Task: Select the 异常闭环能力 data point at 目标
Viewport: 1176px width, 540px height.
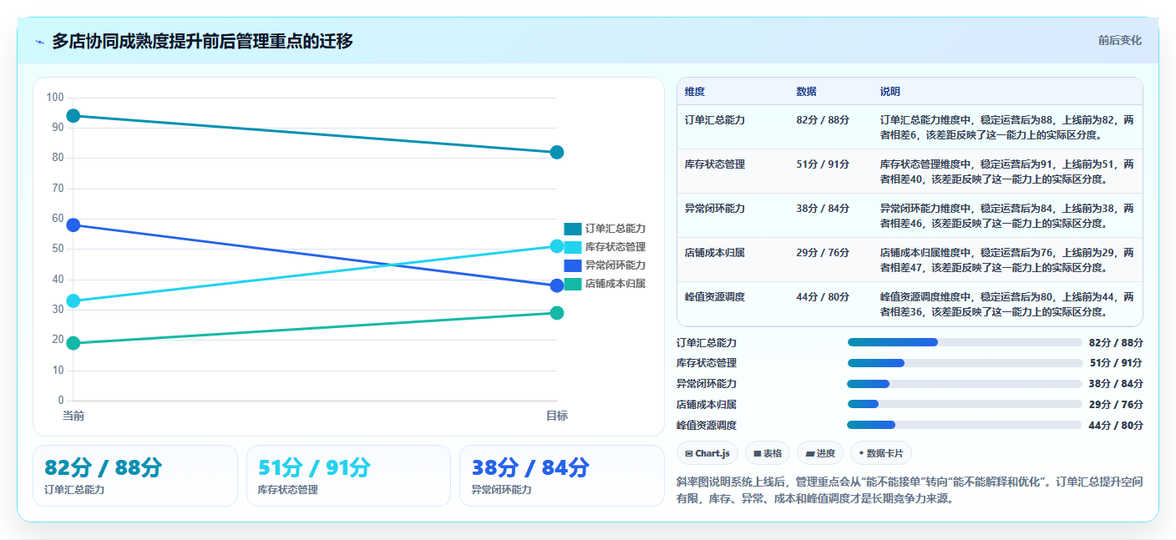Action: [x=557, y=285]
